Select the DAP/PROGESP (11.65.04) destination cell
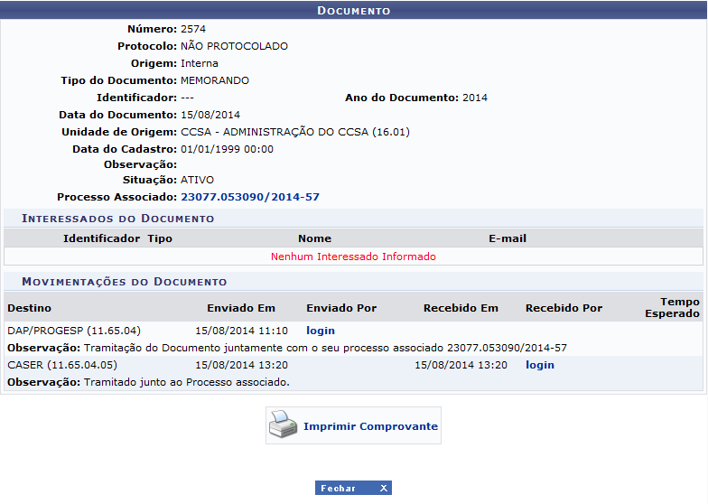Image resolution: width=708 pixels, height=504 pixels. pyautogui.click(x=74, y=331)
